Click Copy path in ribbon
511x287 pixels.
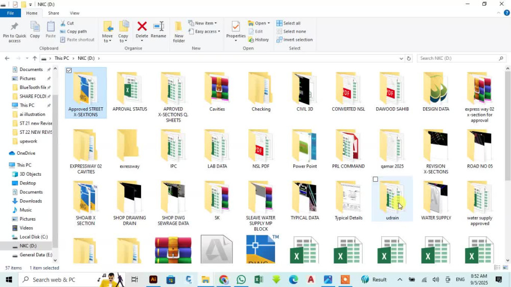tap(73, 31)
